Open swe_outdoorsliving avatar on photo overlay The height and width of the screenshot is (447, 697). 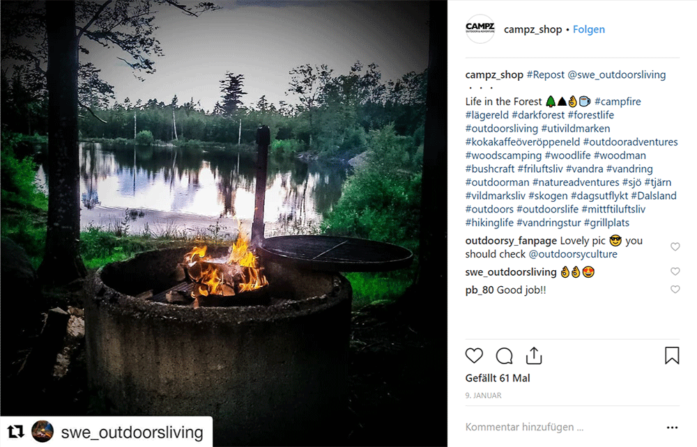pos(43,432)
